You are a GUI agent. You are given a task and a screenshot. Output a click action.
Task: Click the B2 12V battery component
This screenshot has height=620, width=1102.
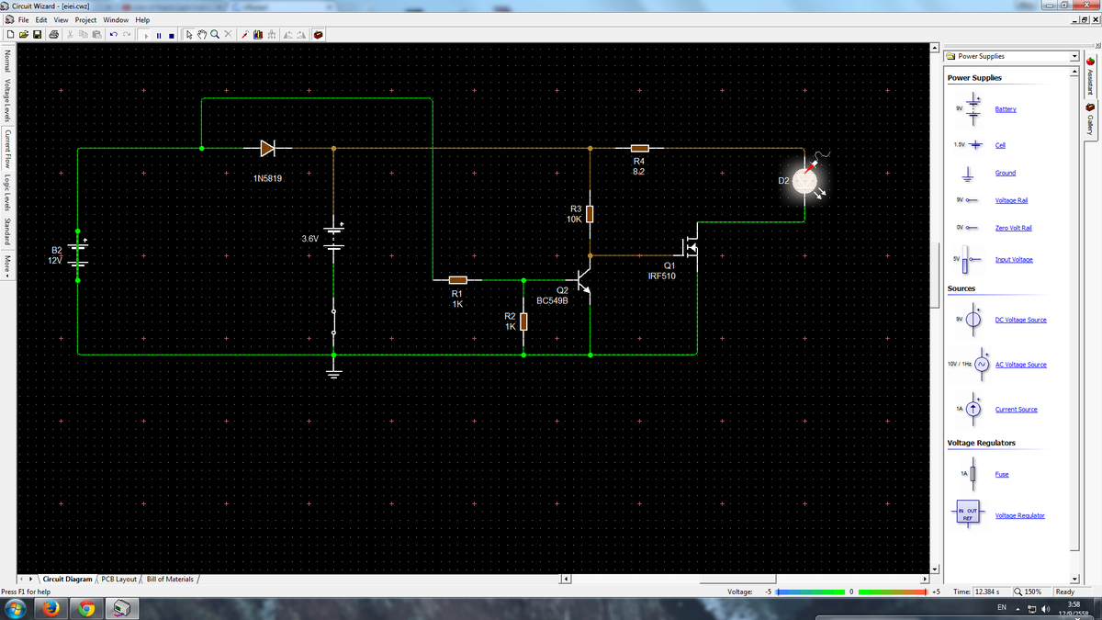pyautogui.click(x=79, y=254)
